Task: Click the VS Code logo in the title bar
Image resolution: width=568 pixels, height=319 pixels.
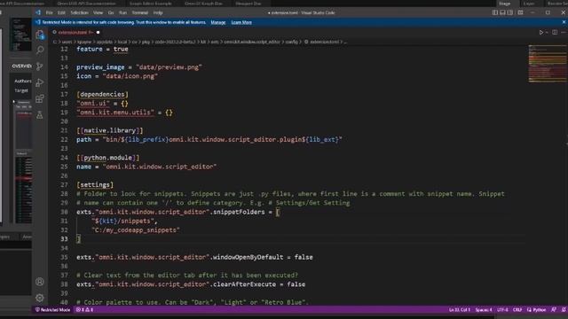Action: click(38, 12)
